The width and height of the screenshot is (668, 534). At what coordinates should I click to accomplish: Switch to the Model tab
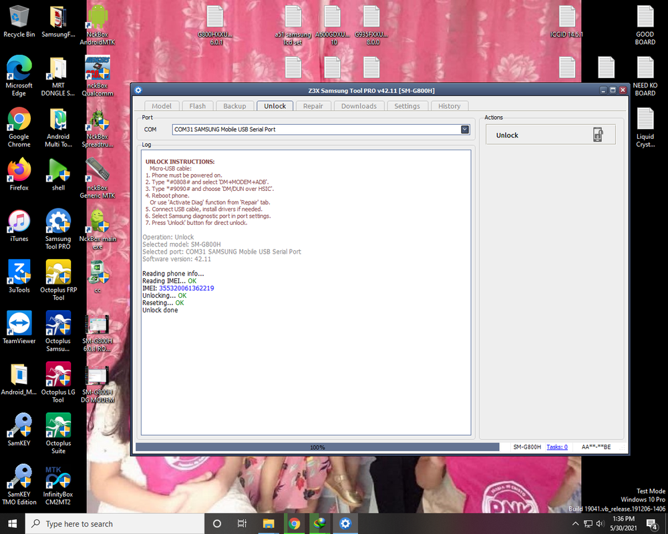coord(162,106)
